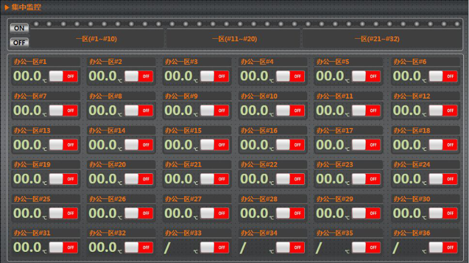
Task: Toggle the 办公一区#30 power switch
Action: click(443, 213)
